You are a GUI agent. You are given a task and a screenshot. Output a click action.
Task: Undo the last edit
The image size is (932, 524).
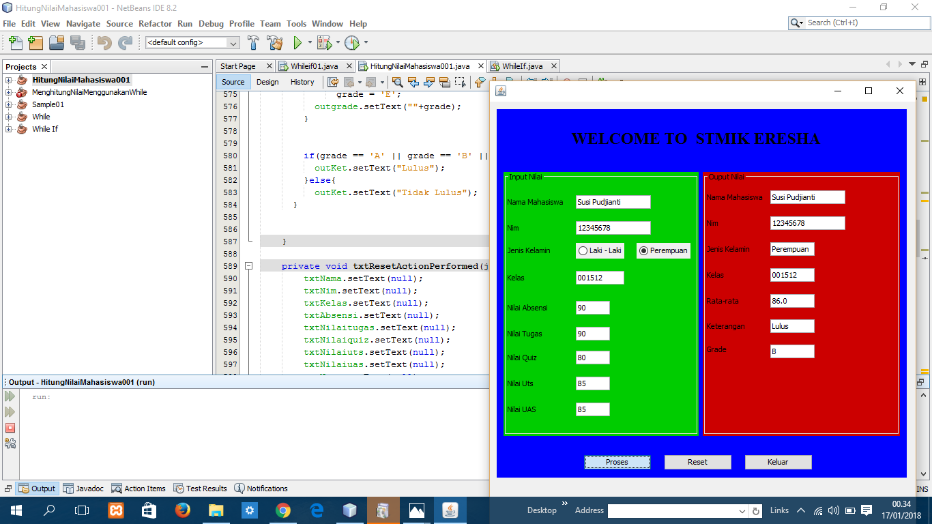(x=103, y=42)
